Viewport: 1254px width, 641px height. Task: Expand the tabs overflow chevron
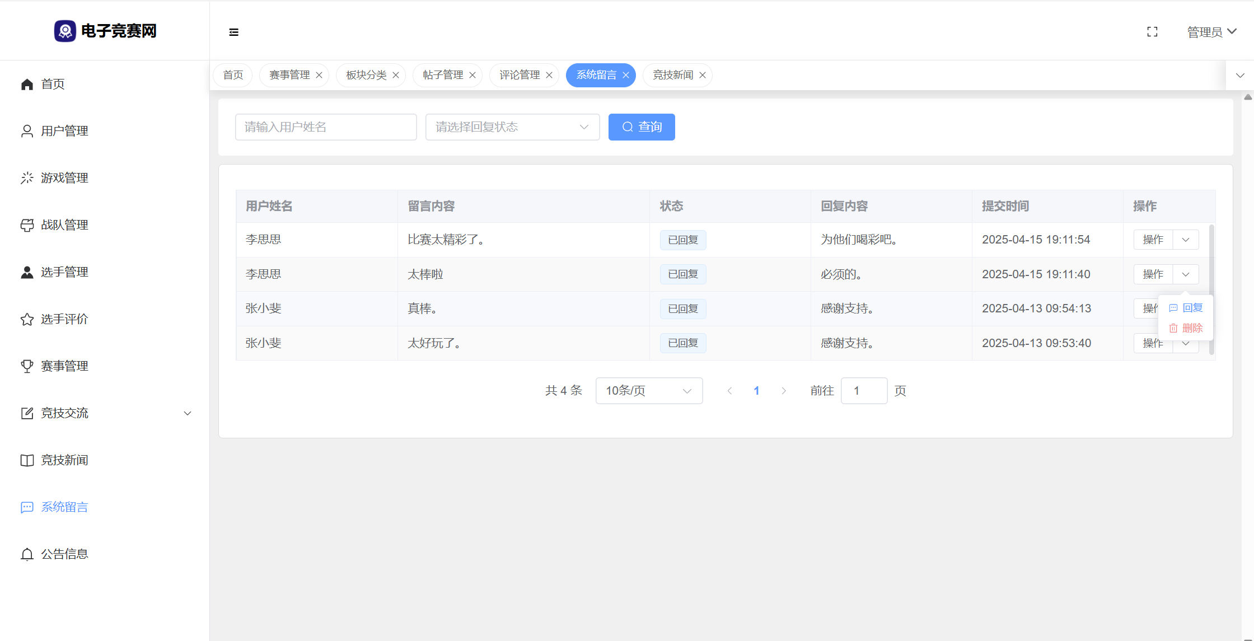pos(1240,75)
